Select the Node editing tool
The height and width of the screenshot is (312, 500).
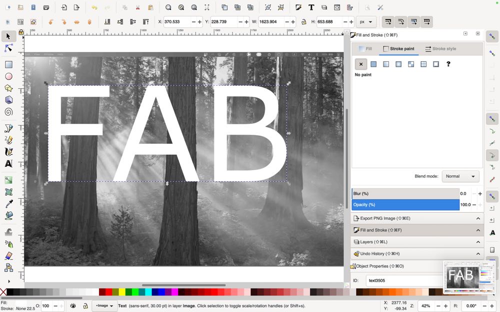[x=8, y=48]
